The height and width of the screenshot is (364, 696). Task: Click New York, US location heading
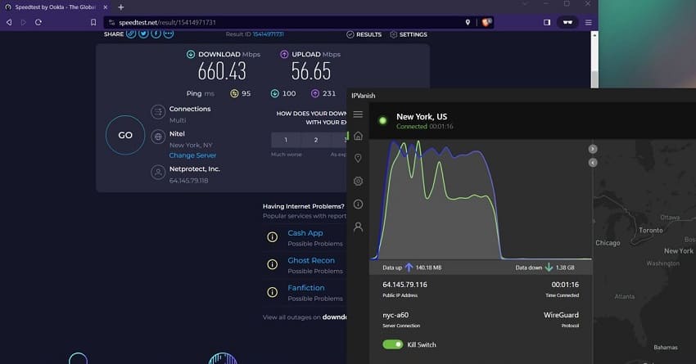point(422,117)
